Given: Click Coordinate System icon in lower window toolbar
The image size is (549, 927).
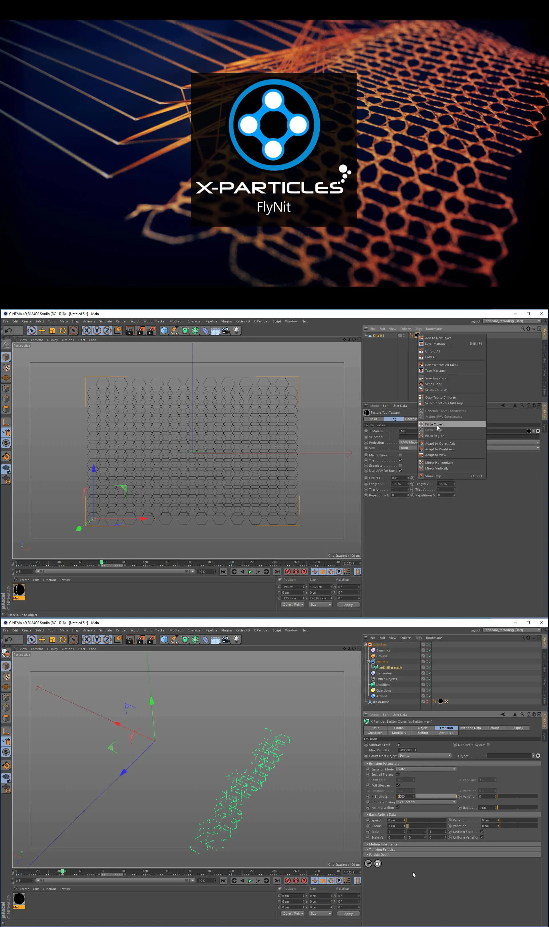Looking at the screenshot, I should tap(118, 639).
